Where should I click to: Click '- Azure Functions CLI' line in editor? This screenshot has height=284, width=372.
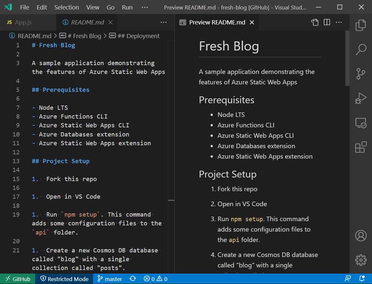click(70, 116)
